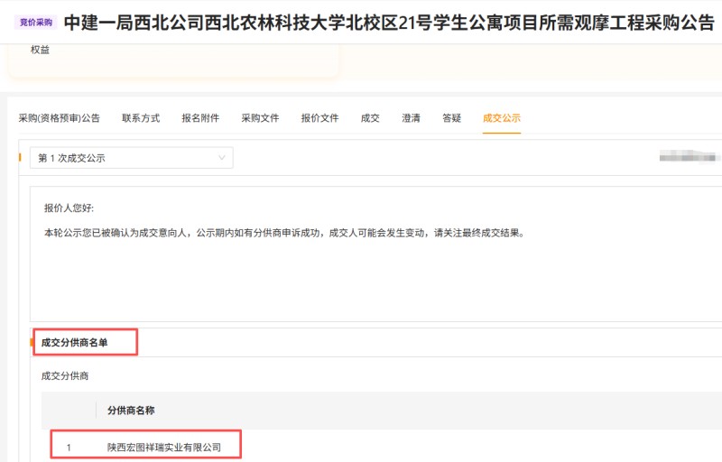
Task: Open the 成交 tab
Action: (370, 118)
